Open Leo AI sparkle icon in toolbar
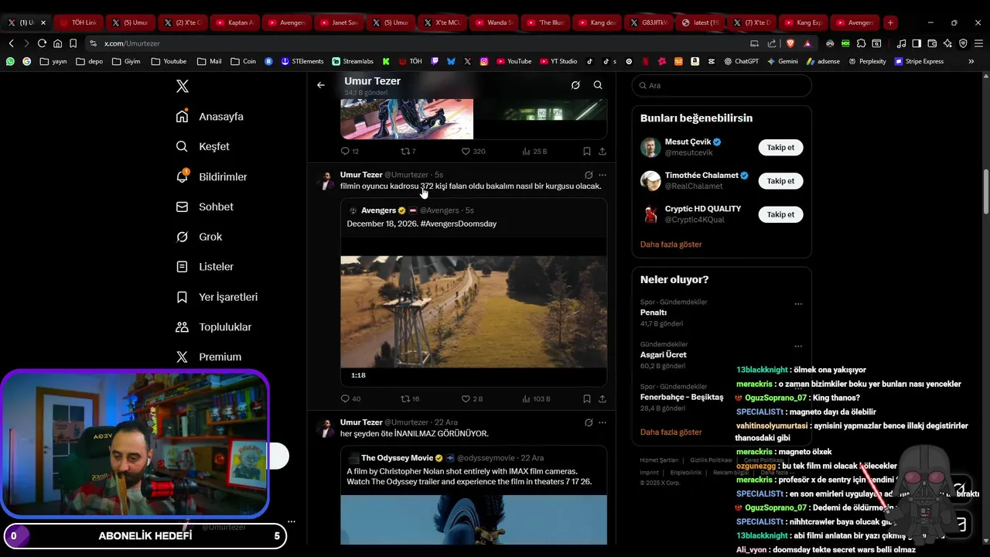The image size is (990, 557). tap(947, 43)
